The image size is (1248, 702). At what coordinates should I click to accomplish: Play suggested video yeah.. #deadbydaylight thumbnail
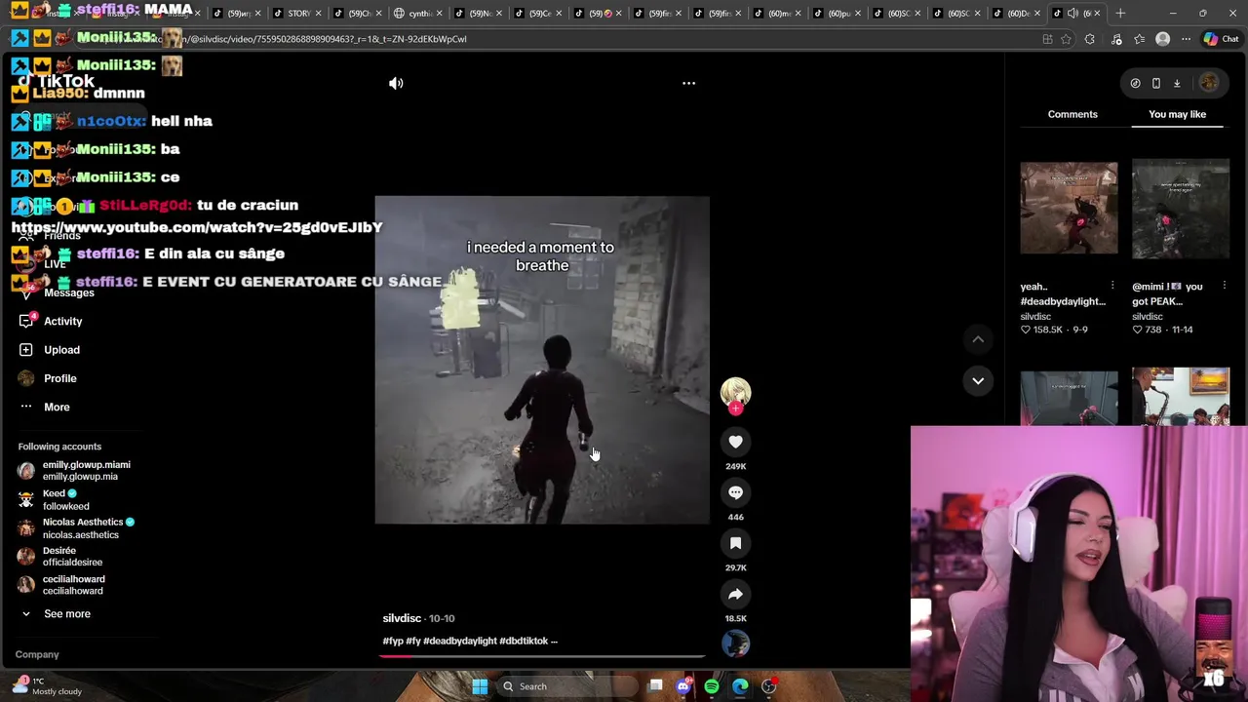pyautogui.click(x=1069, y=208)
